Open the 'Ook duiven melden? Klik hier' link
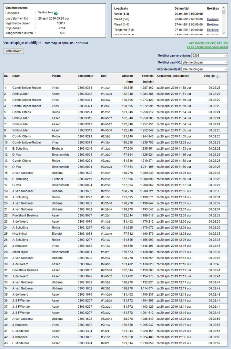Screen dimensions: 231x349 tap(208, 43)
